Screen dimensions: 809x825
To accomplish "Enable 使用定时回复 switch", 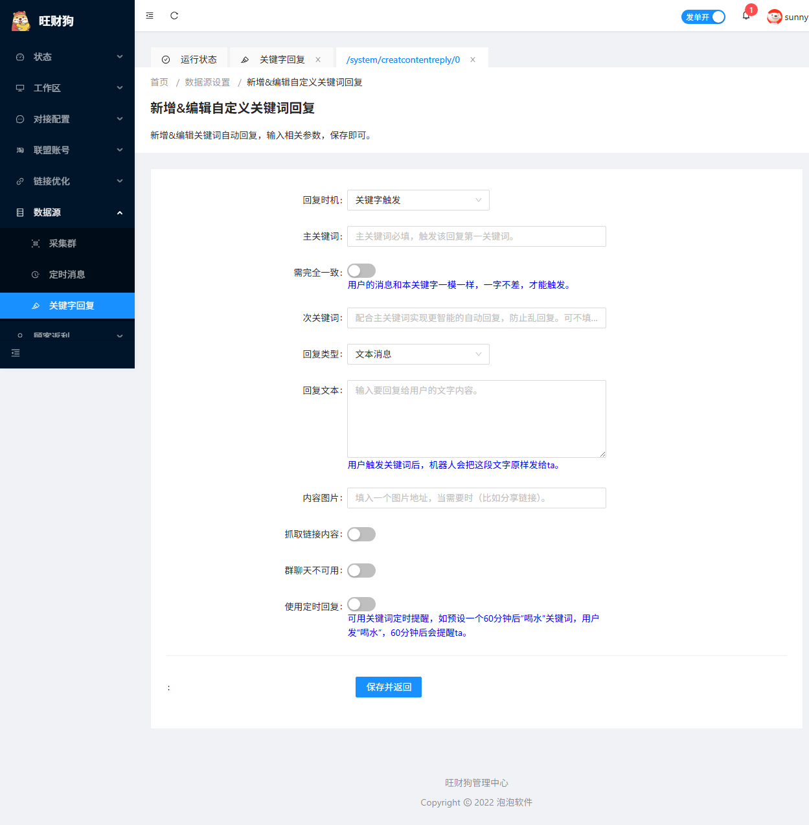I will point(361,604).
